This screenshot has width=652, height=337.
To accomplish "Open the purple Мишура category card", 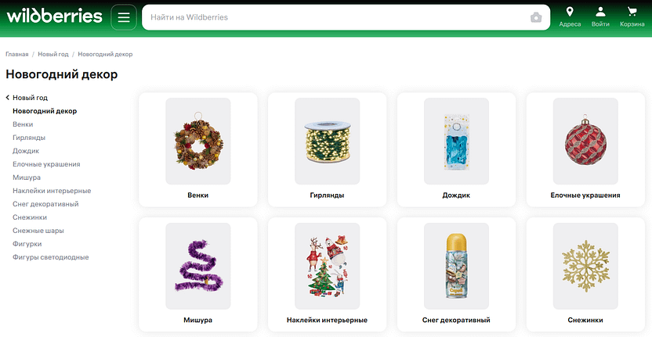I will [198, 274].
